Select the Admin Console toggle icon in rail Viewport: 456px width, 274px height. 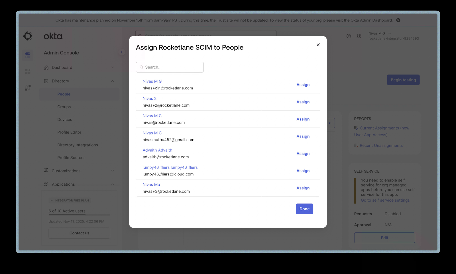[28, 55]
